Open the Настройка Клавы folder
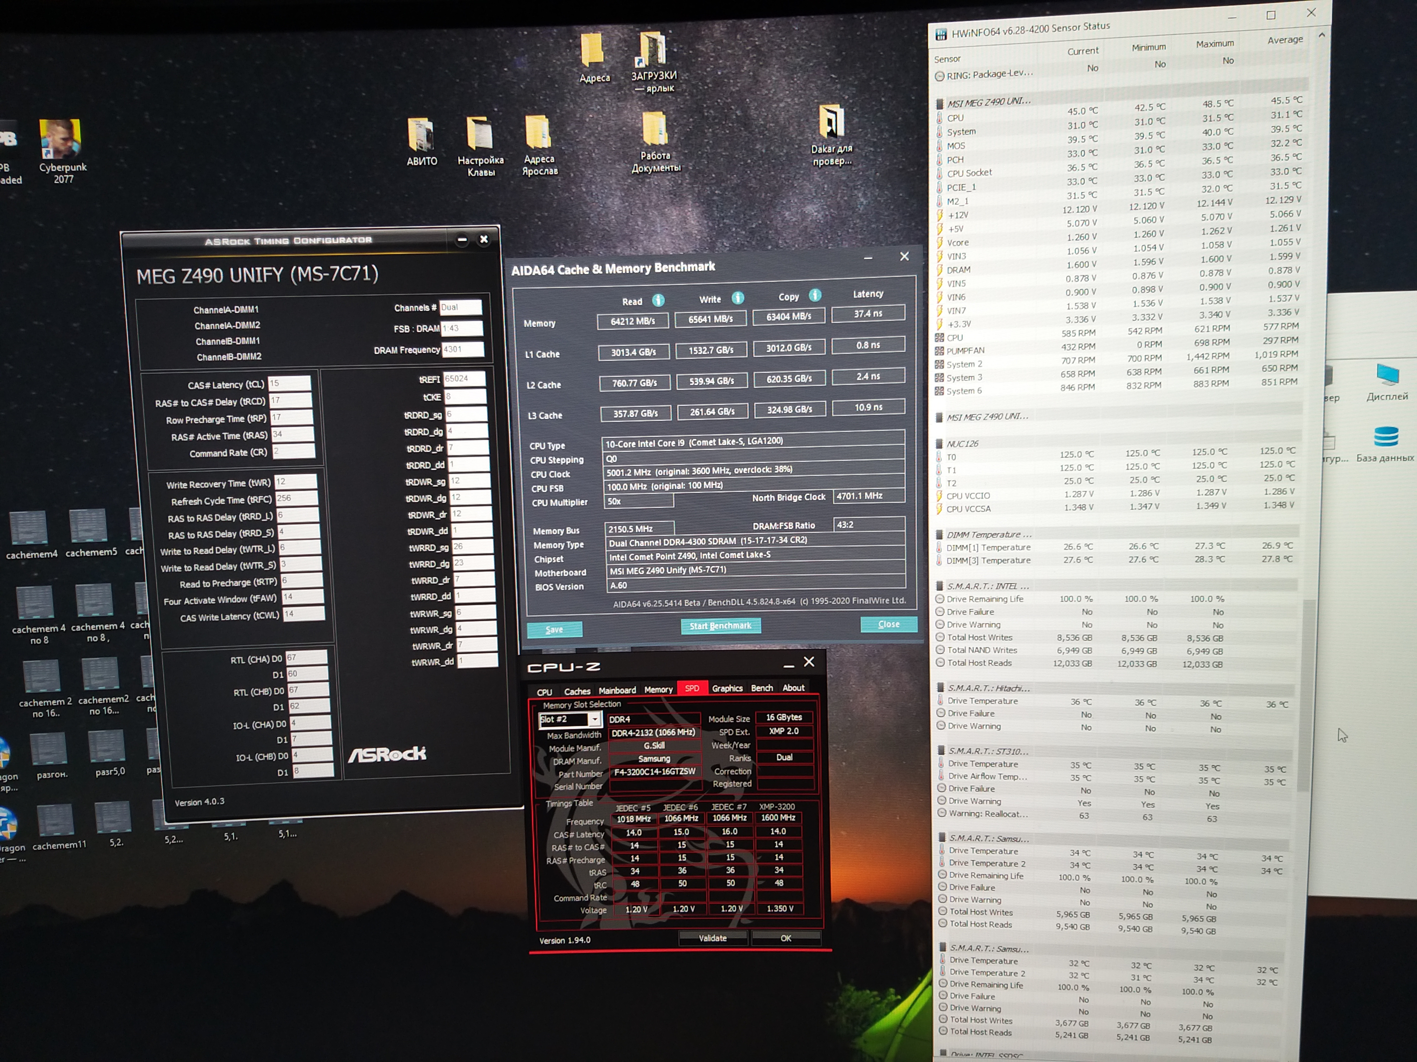Image resolution: width=1417 pixels, height=1062 pixels. [x=480, y=133]
